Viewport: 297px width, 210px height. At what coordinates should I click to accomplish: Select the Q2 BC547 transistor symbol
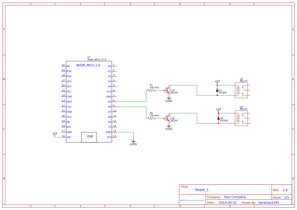tap(168, 119)
